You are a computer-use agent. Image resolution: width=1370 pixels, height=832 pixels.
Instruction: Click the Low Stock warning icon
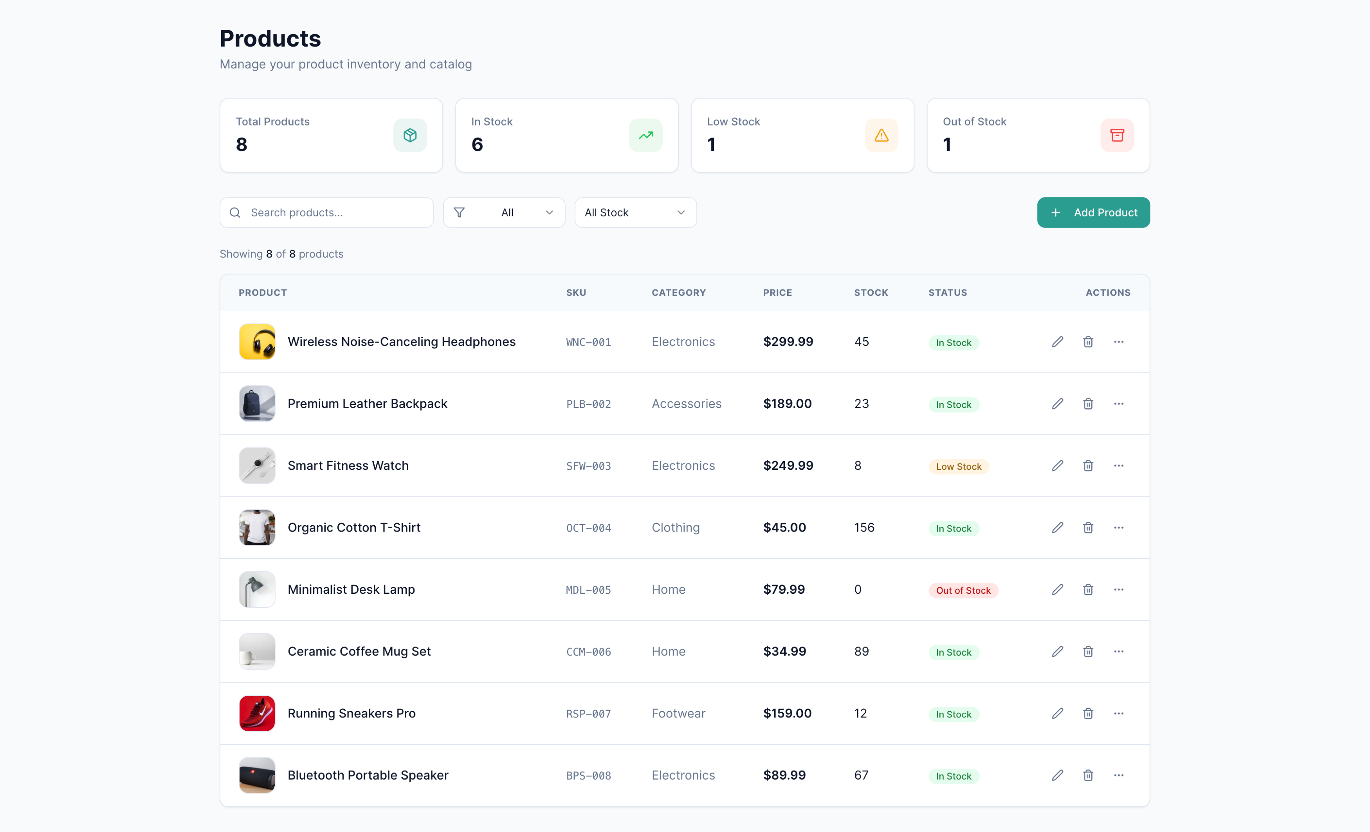(881, 135)
